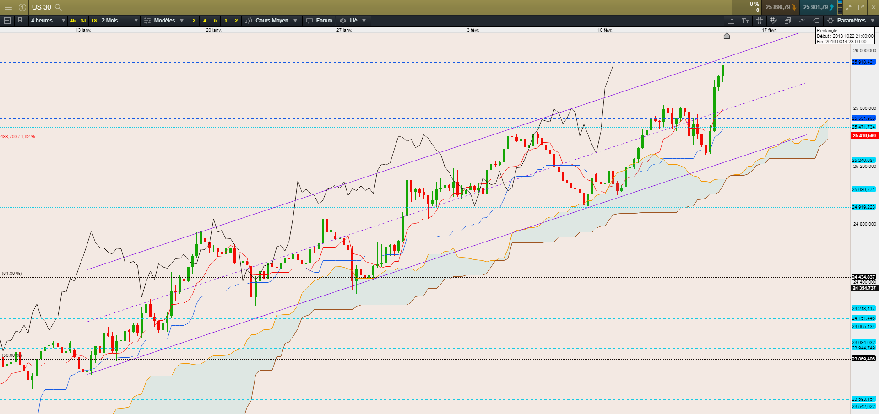Open the Modèles templates menu
This screenshot has height=414, width=879.
tap(164, 21)
